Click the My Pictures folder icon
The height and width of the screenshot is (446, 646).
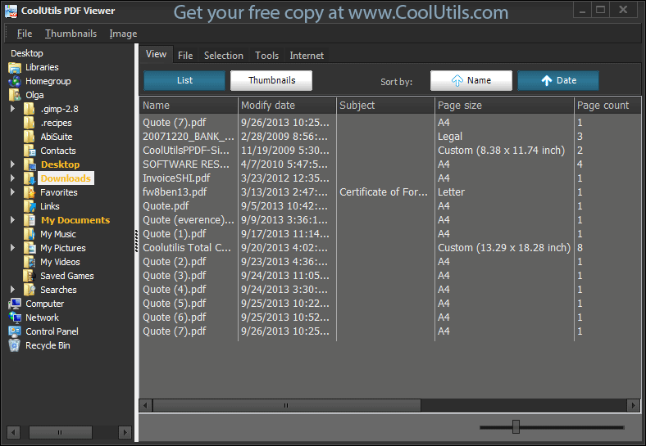[30, 248]
